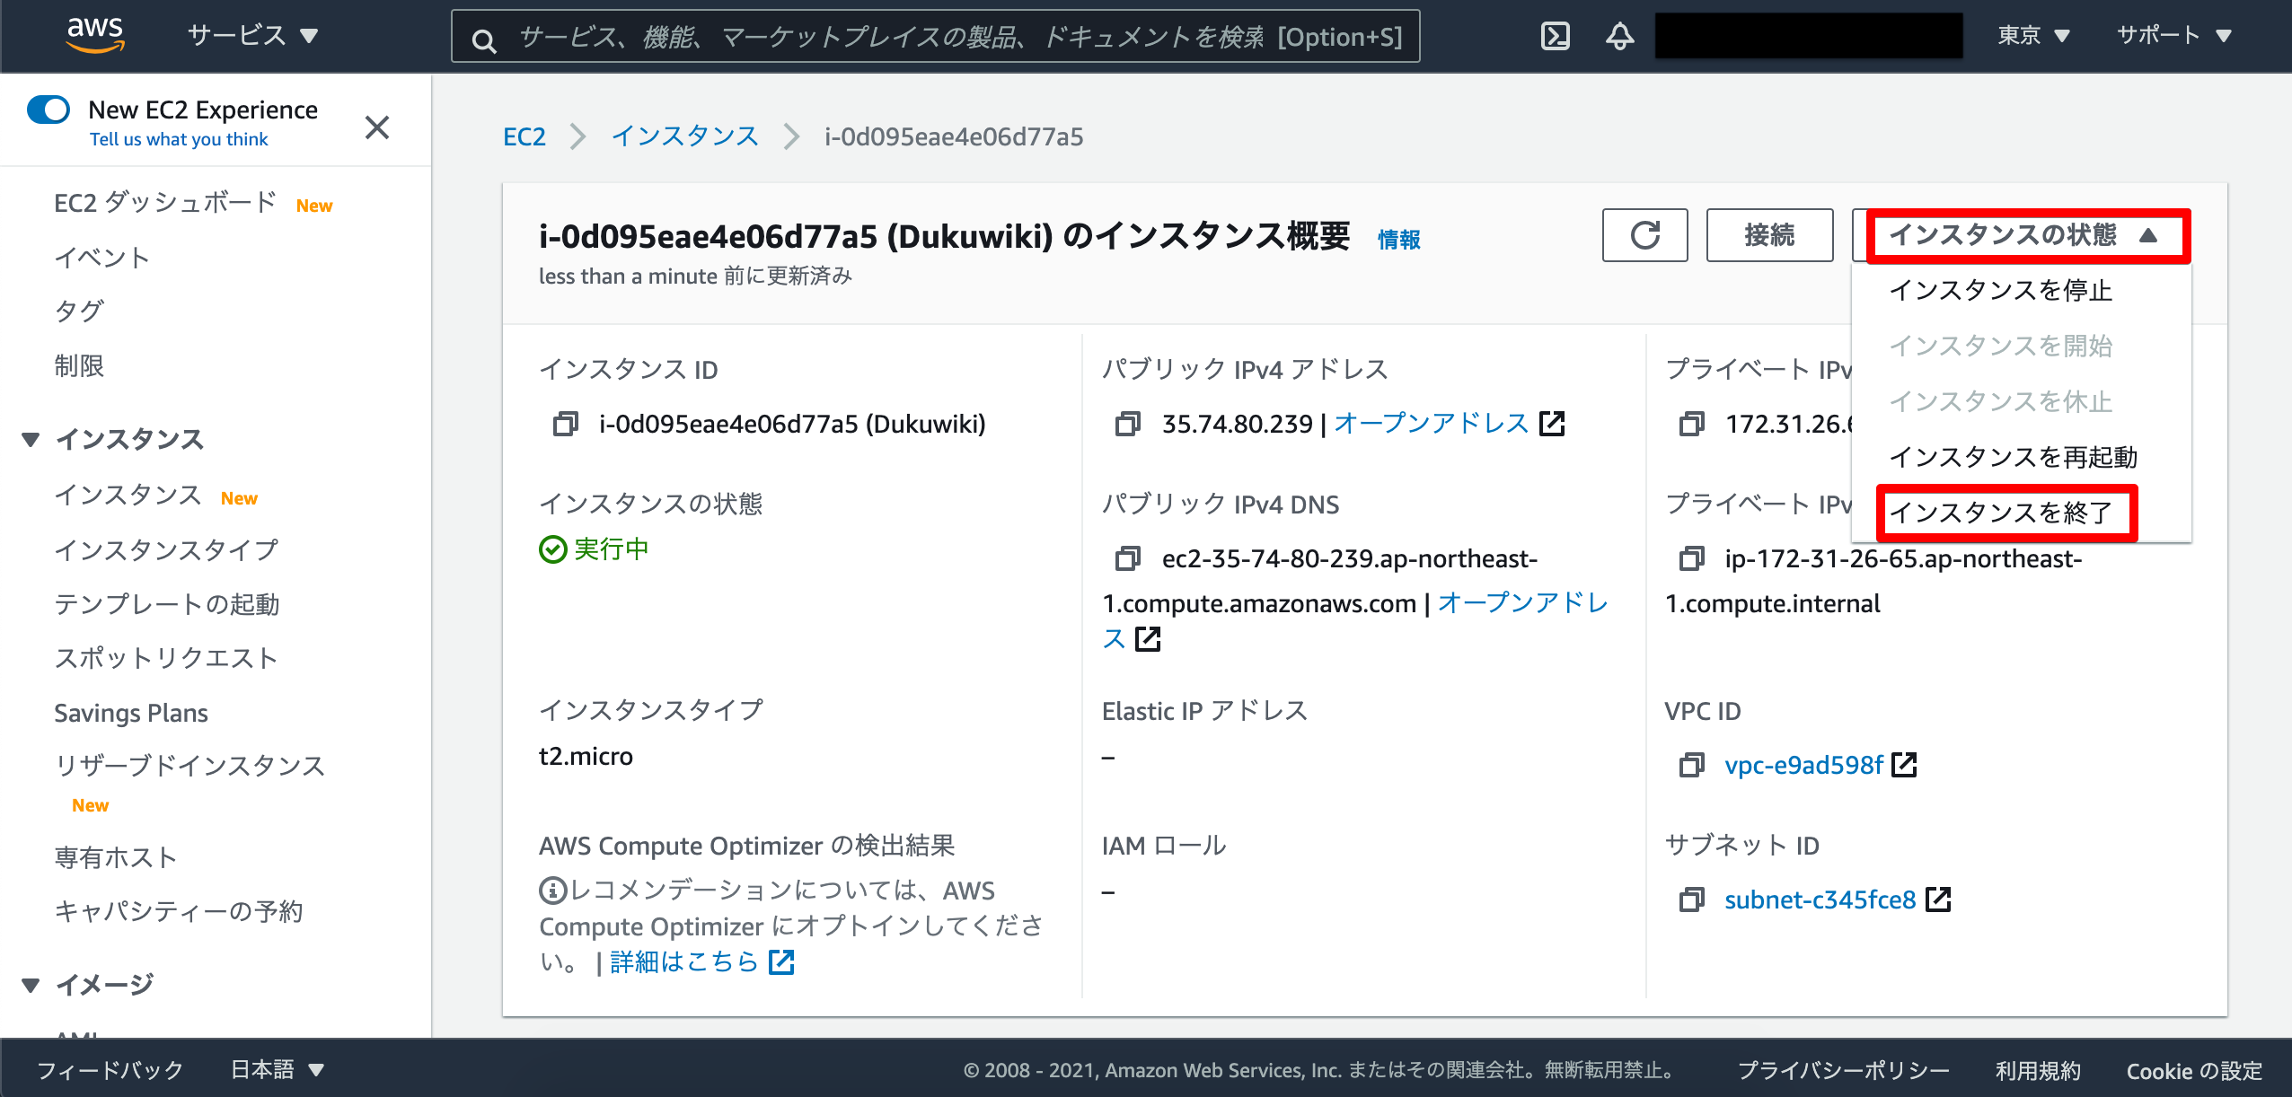Image resolution: width=2292 pixels, height=1097 pixels.
Task: Open the vpc-e9ad598f link
Action: [x=1803, y=765]
